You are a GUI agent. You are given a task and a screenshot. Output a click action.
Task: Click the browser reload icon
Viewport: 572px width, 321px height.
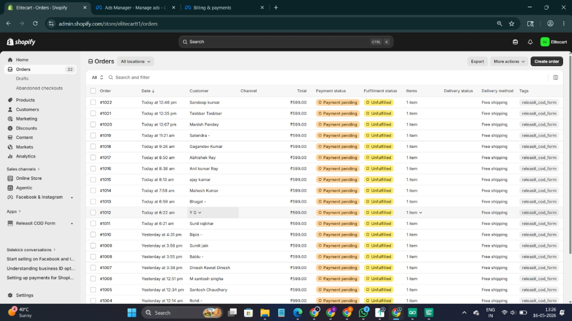[x=35, y=23]
